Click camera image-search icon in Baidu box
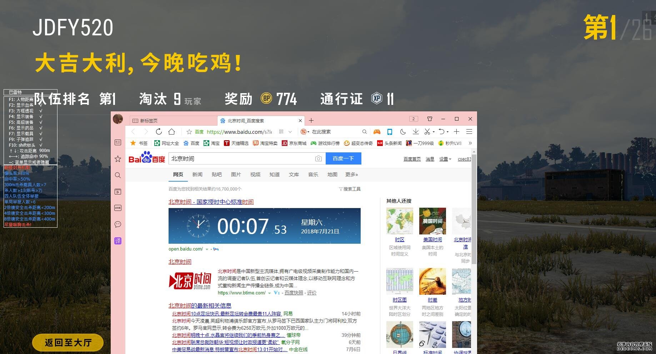 318,158
